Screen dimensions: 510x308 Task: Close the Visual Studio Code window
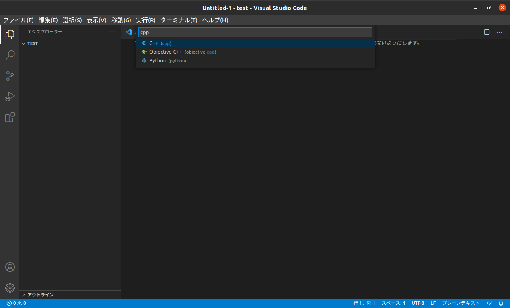tap(502, 8)
